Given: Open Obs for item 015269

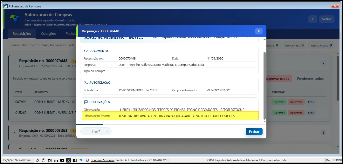Looking at the screenshot, I should coord(311,113).
